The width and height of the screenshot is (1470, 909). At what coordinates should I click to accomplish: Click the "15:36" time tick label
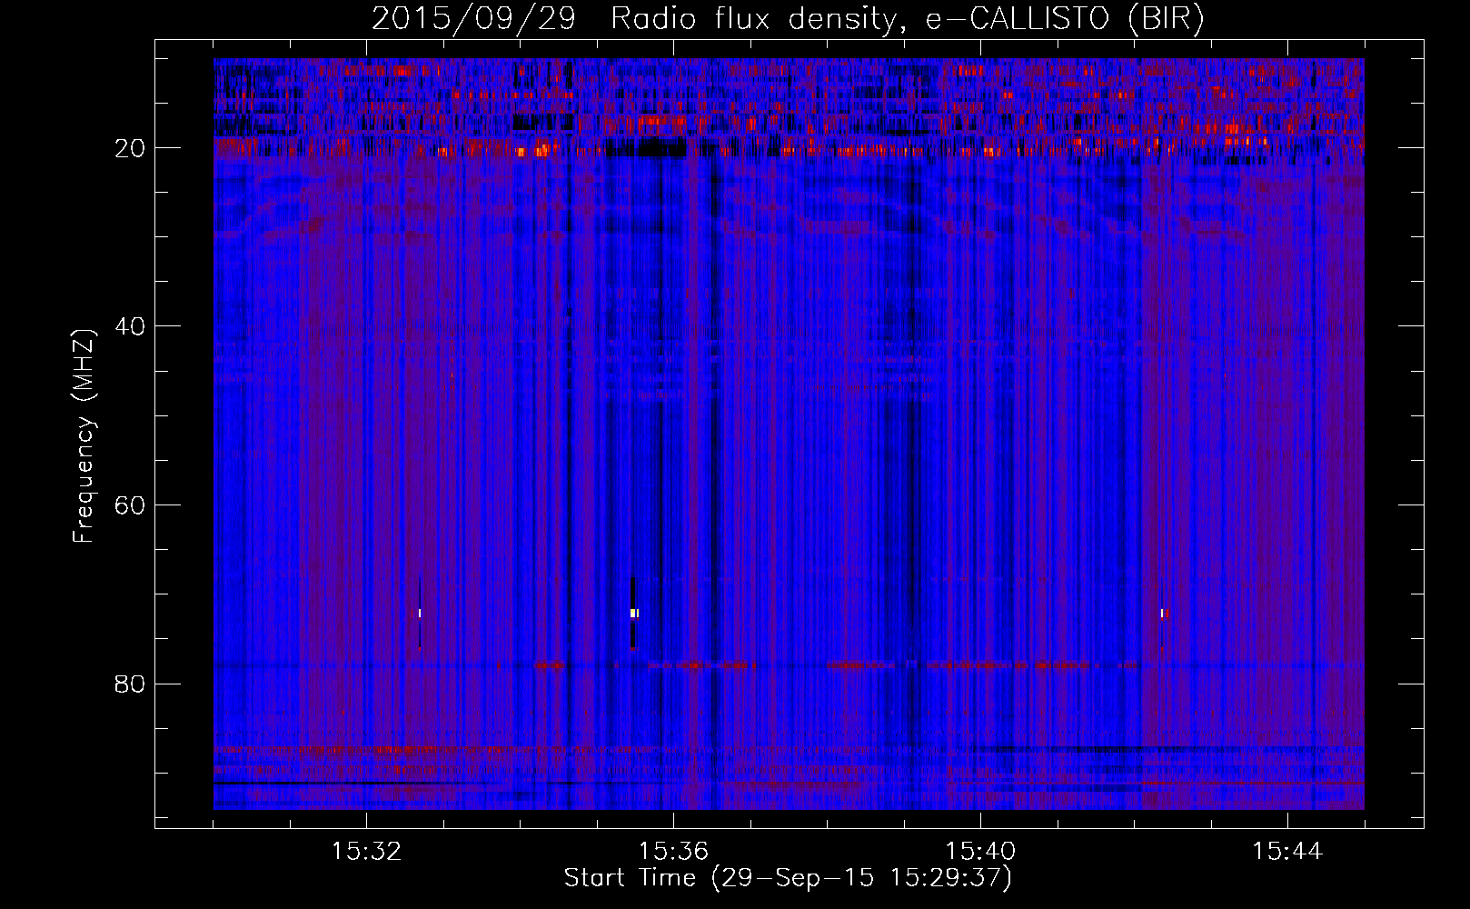pyautogui.click(x=673, y=852)
